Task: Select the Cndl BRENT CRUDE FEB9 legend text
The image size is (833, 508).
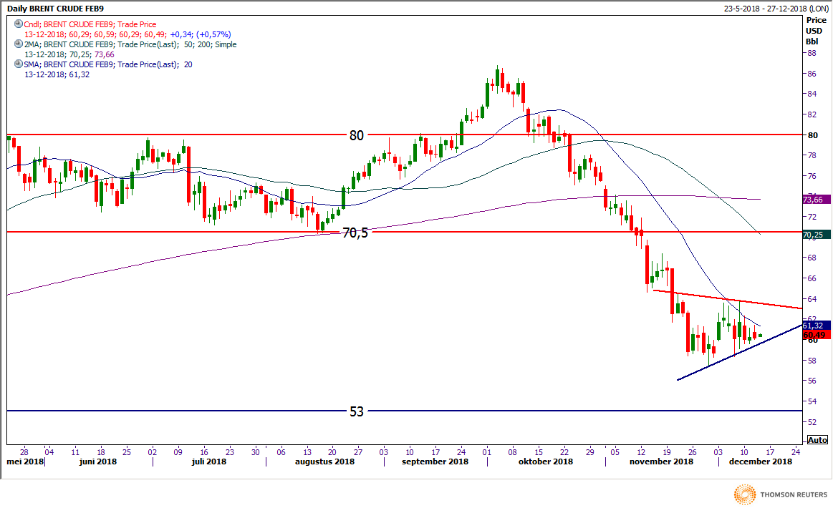Action: pos(90,24)
